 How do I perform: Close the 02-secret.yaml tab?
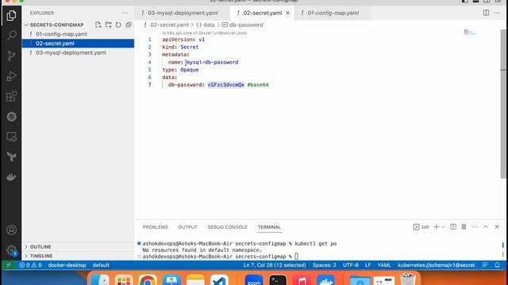(287, 13)
